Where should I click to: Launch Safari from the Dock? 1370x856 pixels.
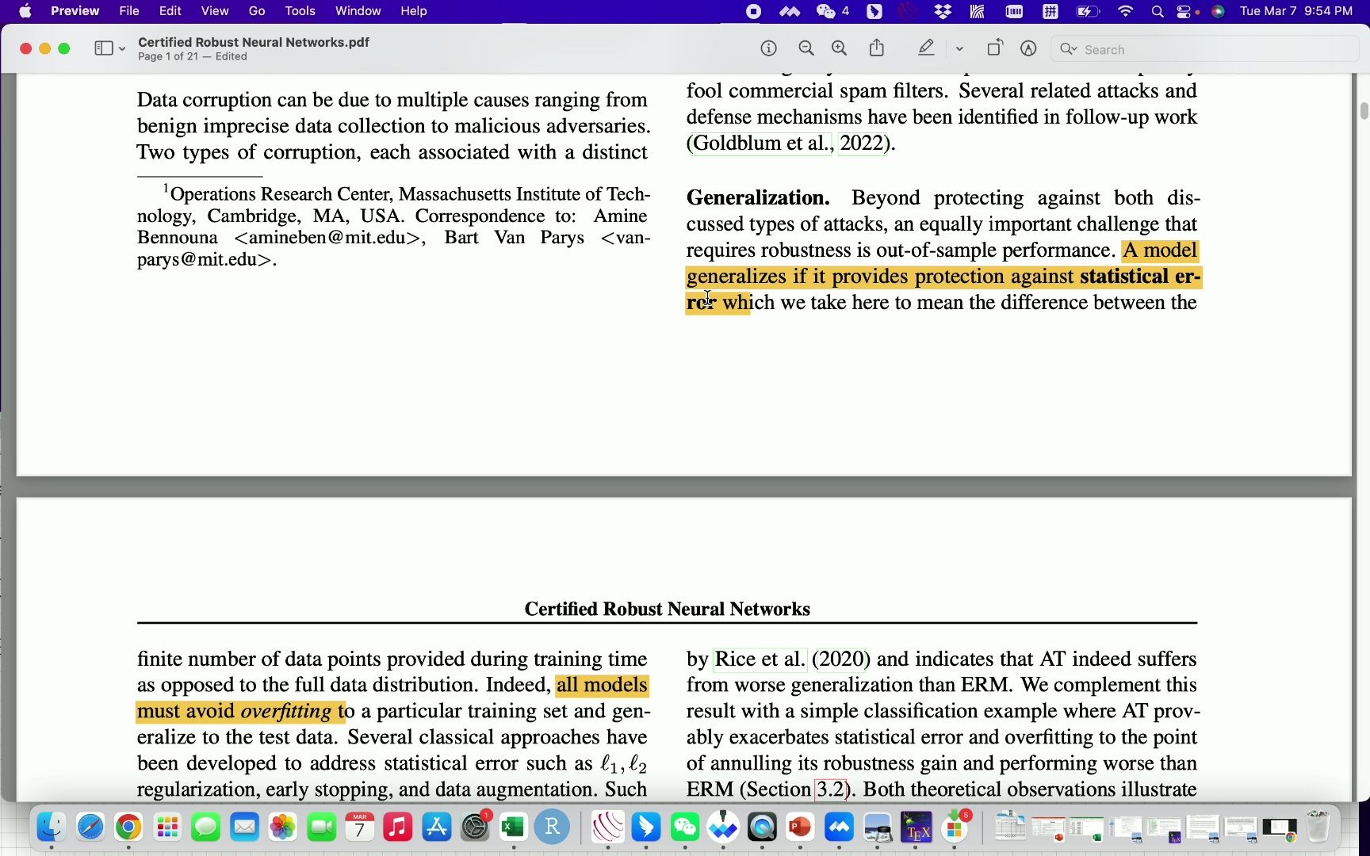(90, 827)
